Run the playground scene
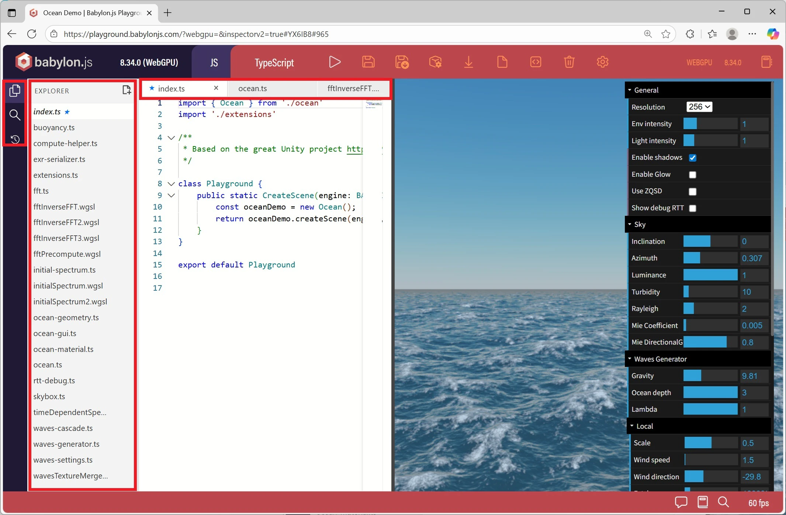Image resolution: width=786 pixels, height=515 pixels. click(x=334, y=62)
